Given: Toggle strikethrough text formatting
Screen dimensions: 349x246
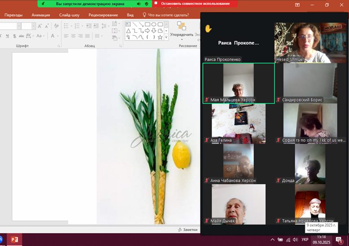Looking at the screenshot, I should coord(21,36).
